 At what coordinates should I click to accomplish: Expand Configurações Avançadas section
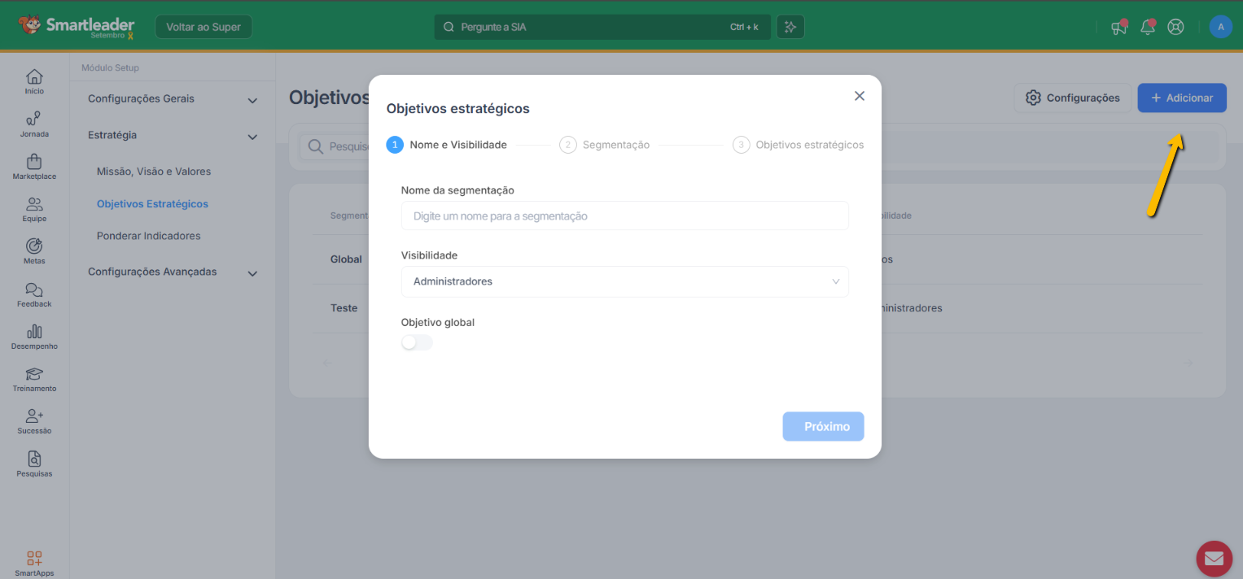click(x=252, y=273)
